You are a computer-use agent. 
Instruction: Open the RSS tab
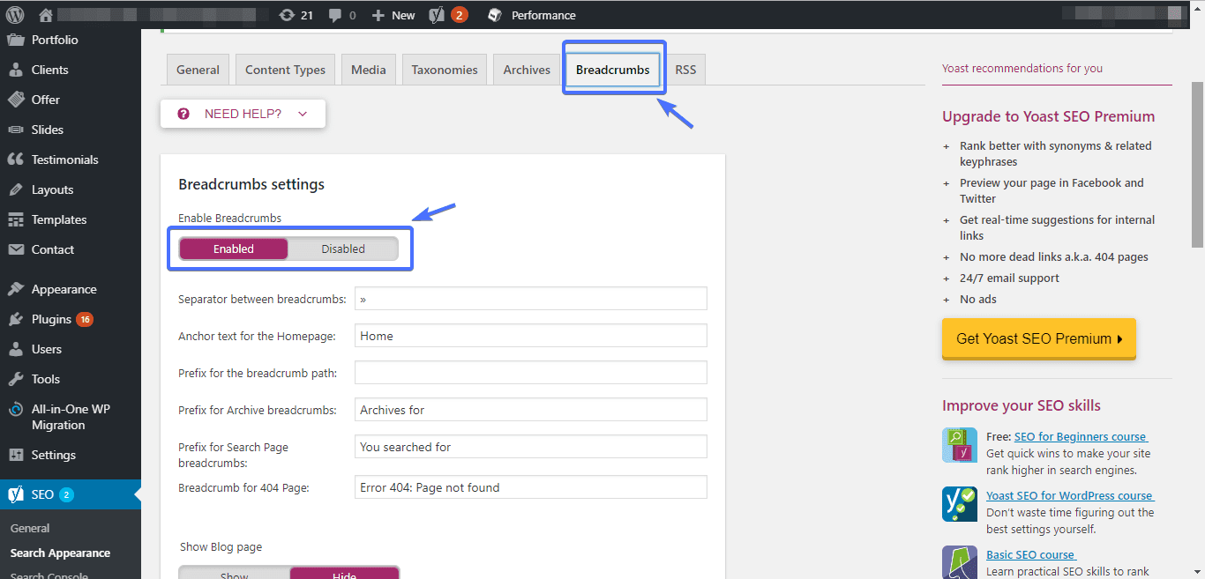point(685,70)
